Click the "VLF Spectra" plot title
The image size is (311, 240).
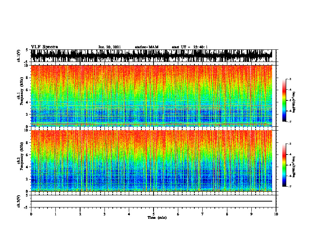click(x=44, y=47)
